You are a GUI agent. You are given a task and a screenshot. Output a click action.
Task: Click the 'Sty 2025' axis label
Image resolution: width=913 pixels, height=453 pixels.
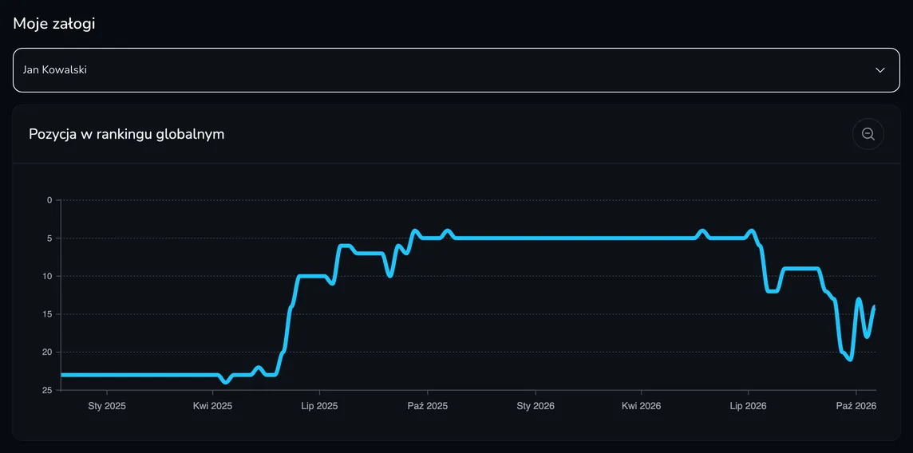click(107, 406)
